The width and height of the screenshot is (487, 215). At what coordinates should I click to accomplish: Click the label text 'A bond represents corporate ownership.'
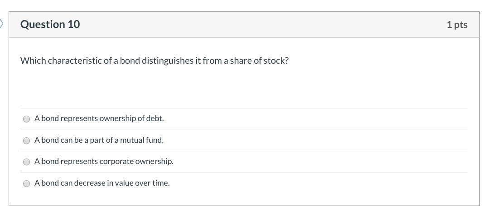point(104,161)
